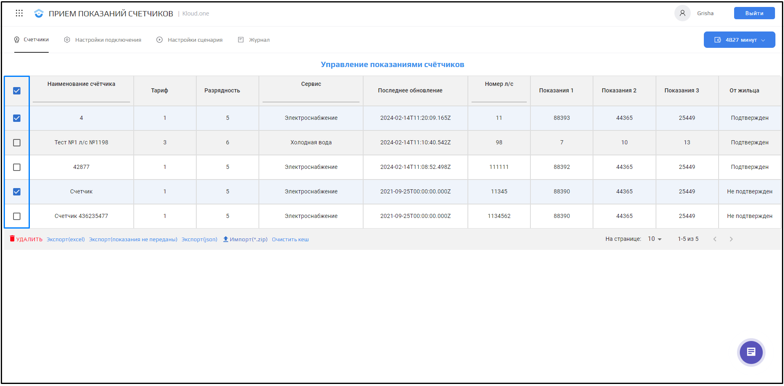Click Экспорт(json) link

point(200,240)
